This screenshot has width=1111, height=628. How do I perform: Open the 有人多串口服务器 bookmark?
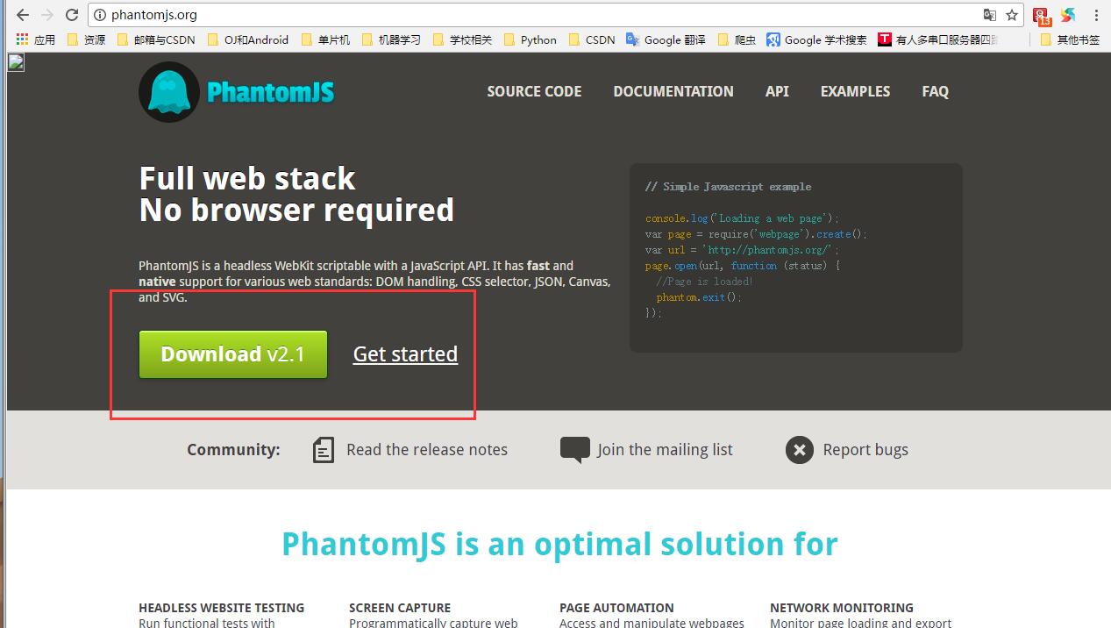tap(938, 39)
